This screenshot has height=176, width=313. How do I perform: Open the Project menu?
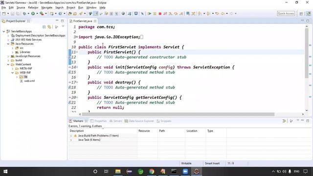click(x=71, y=8)
